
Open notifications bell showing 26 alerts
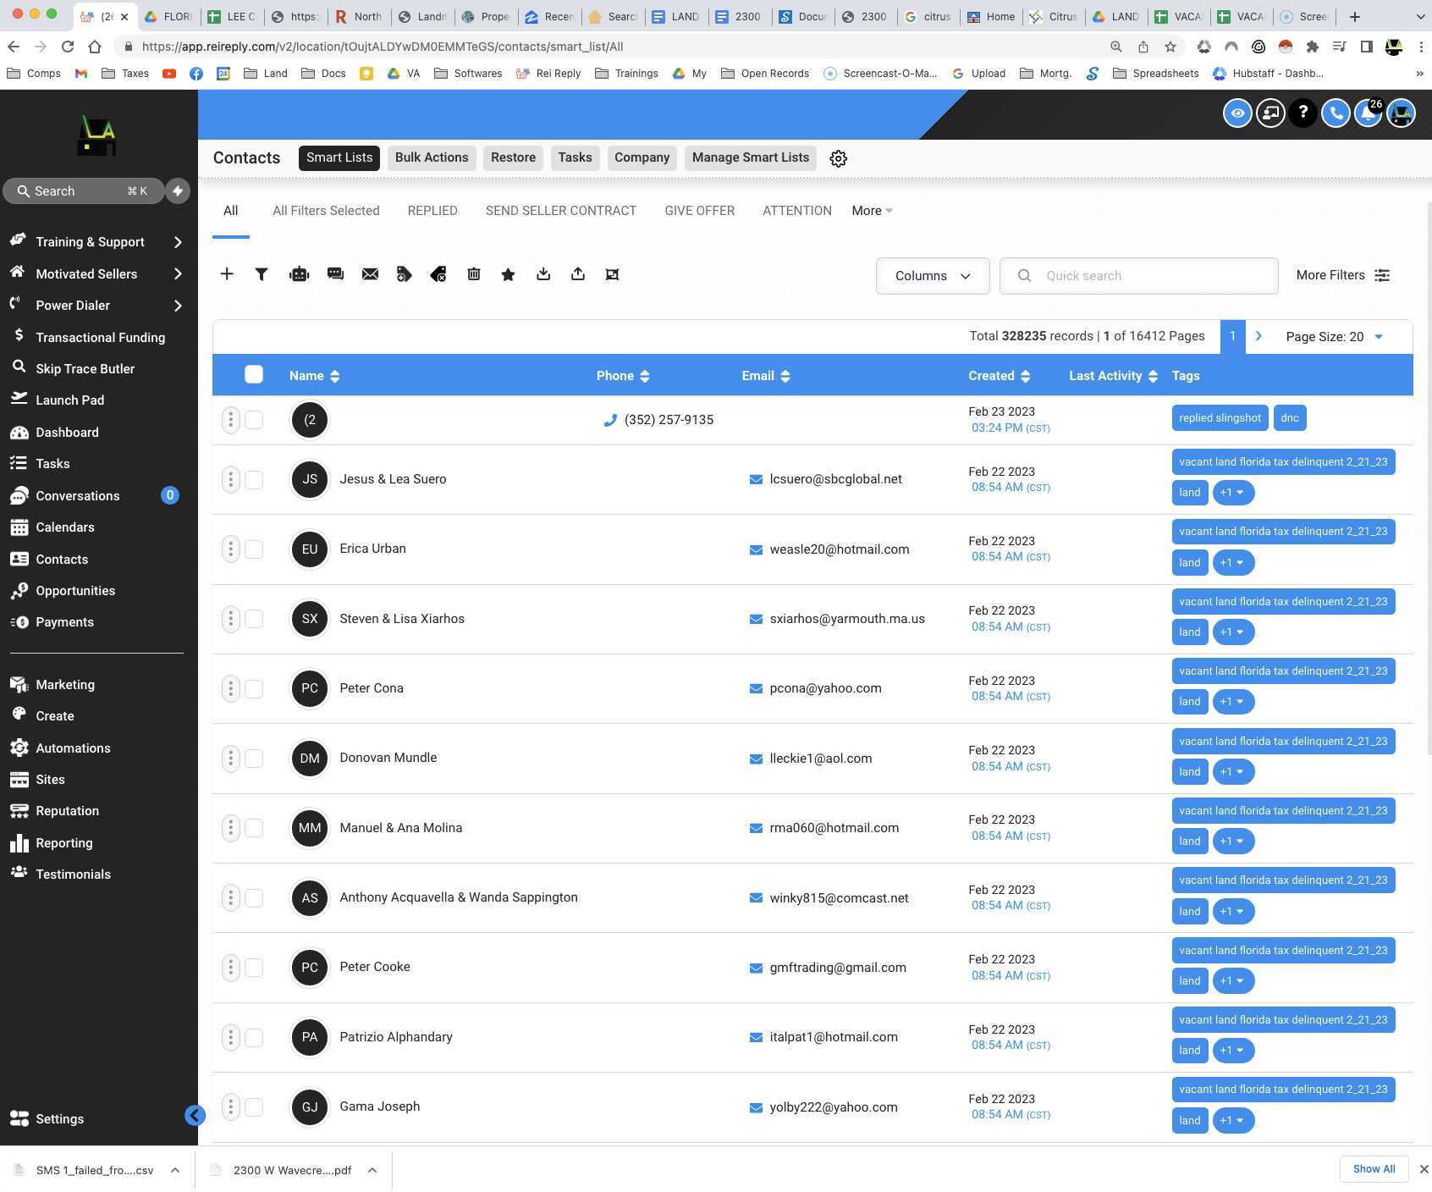point(1369,113)
